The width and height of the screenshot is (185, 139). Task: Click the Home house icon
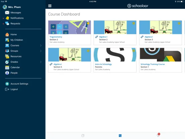tap(7, 34)
